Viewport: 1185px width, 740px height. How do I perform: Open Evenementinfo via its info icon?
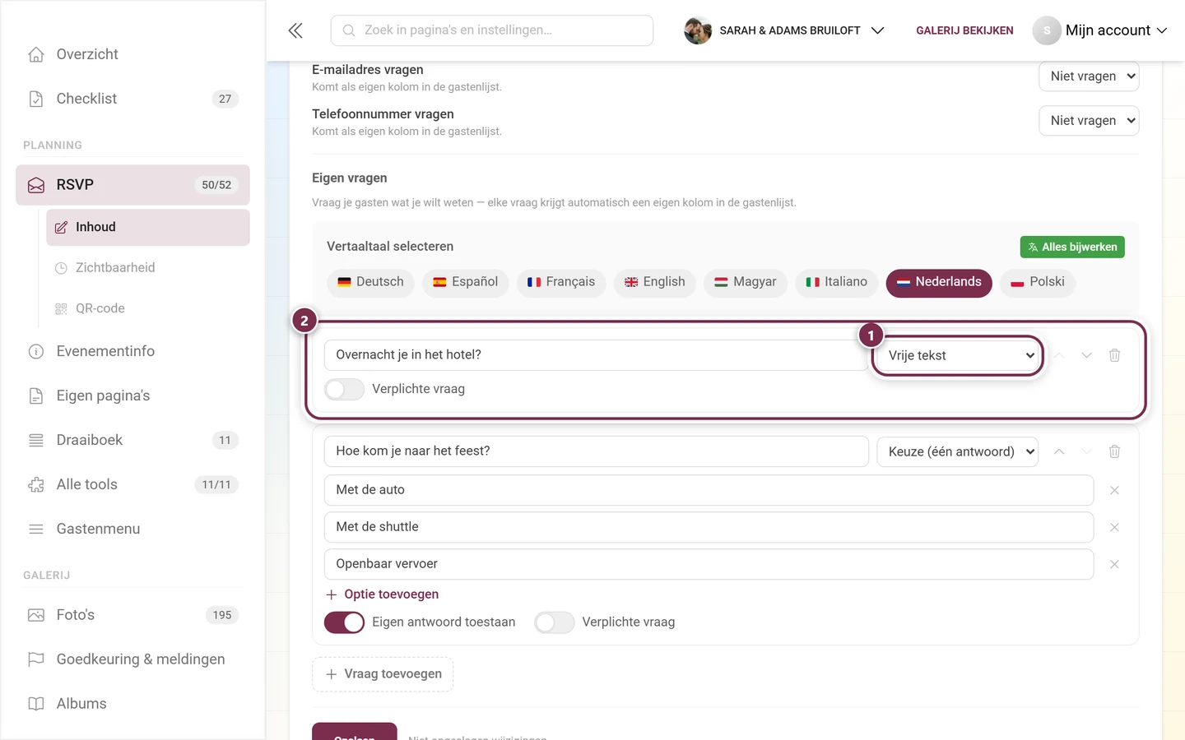36,352
